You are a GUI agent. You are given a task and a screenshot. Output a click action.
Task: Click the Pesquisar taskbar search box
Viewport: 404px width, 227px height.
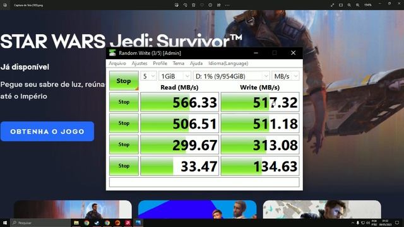coord(40,223)
